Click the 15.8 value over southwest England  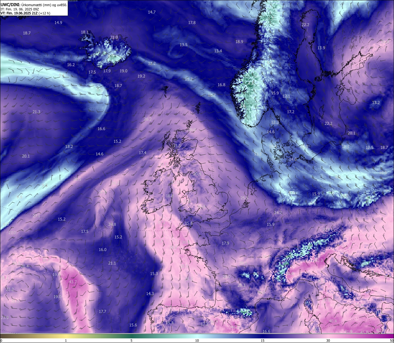(189, 223)
